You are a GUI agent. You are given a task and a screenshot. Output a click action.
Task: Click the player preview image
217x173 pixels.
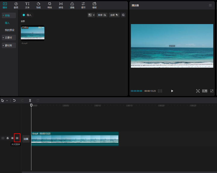(x=172, y=46)
